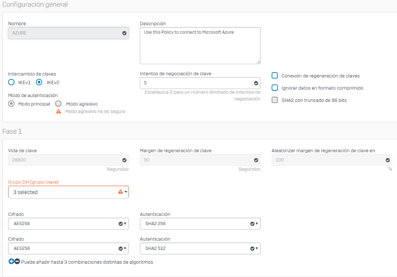Click the resize handle of Descripción textarea
This screenshot has width=397, height=277.
point(258,62)
